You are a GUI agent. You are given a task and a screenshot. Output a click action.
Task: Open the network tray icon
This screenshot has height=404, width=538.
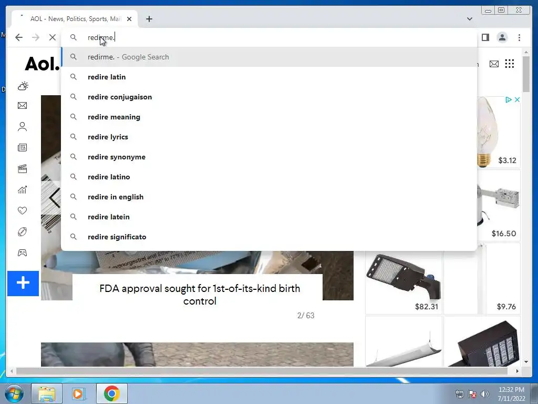tap(459, 394)
